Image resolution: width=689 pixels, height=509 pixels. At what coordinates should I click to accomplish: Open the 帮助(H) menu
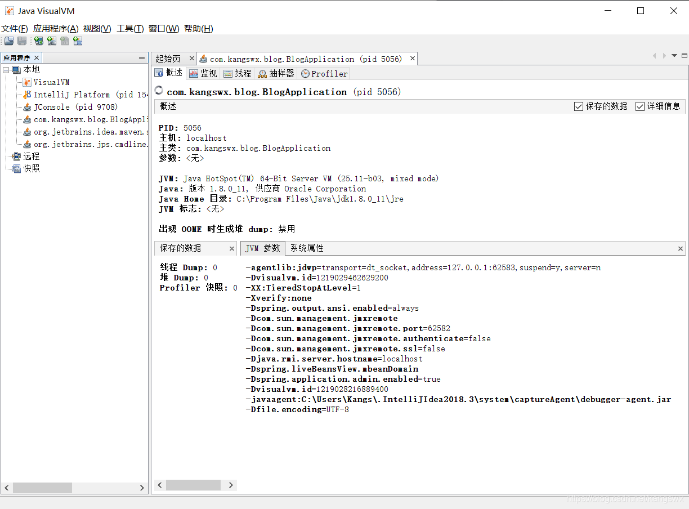[199, 29]
